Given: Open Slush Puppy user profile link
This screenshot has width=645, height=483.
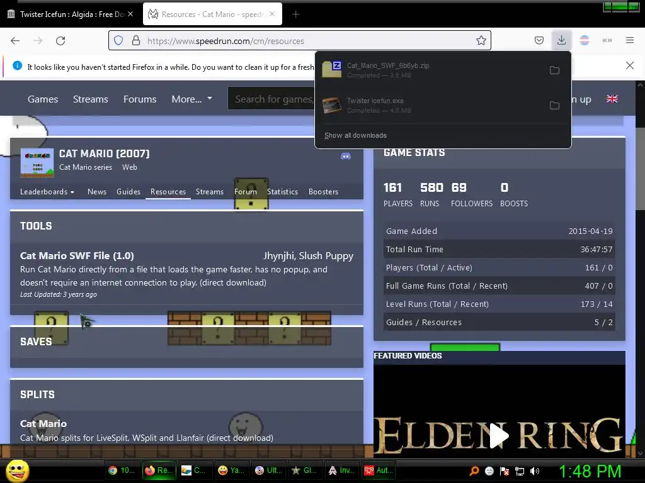Looking at the screenshot, I should 326,255.
